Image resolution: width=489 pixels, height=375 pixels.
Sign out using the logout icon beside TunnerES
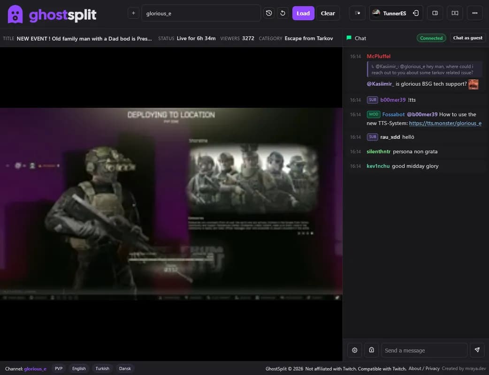pyautogui.click(x=416, y=13)
